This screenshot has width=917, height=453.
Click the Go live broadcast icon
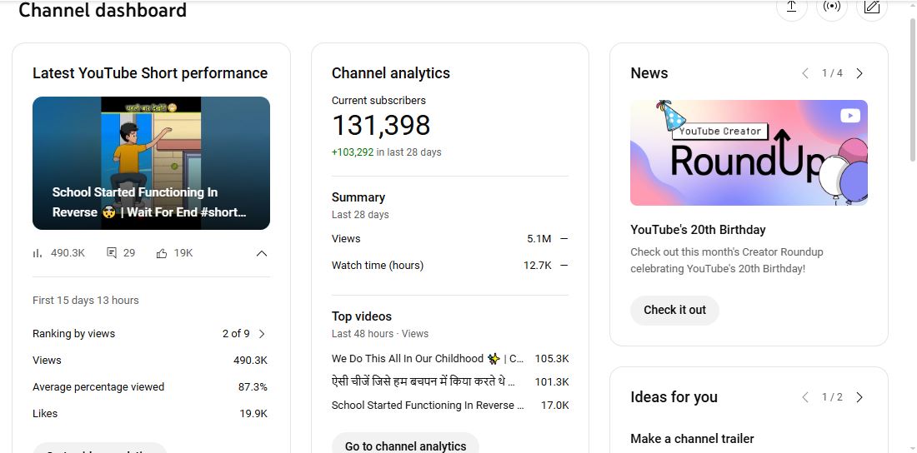coord(831,7)
